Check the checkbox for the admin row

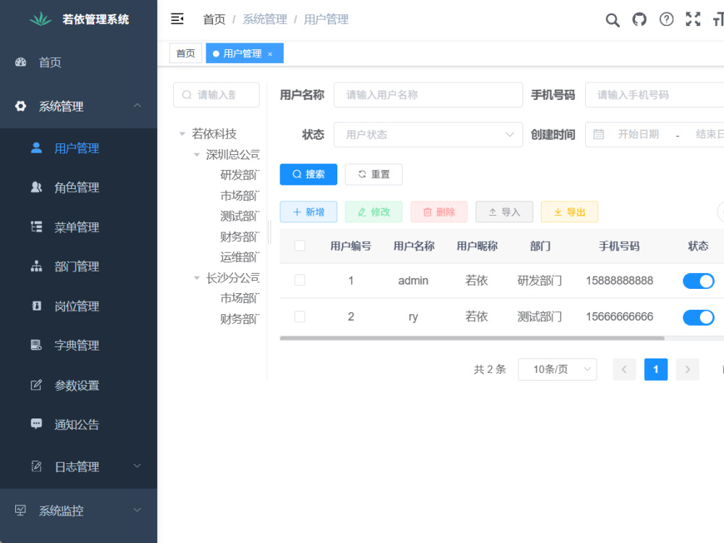(300, 279)
